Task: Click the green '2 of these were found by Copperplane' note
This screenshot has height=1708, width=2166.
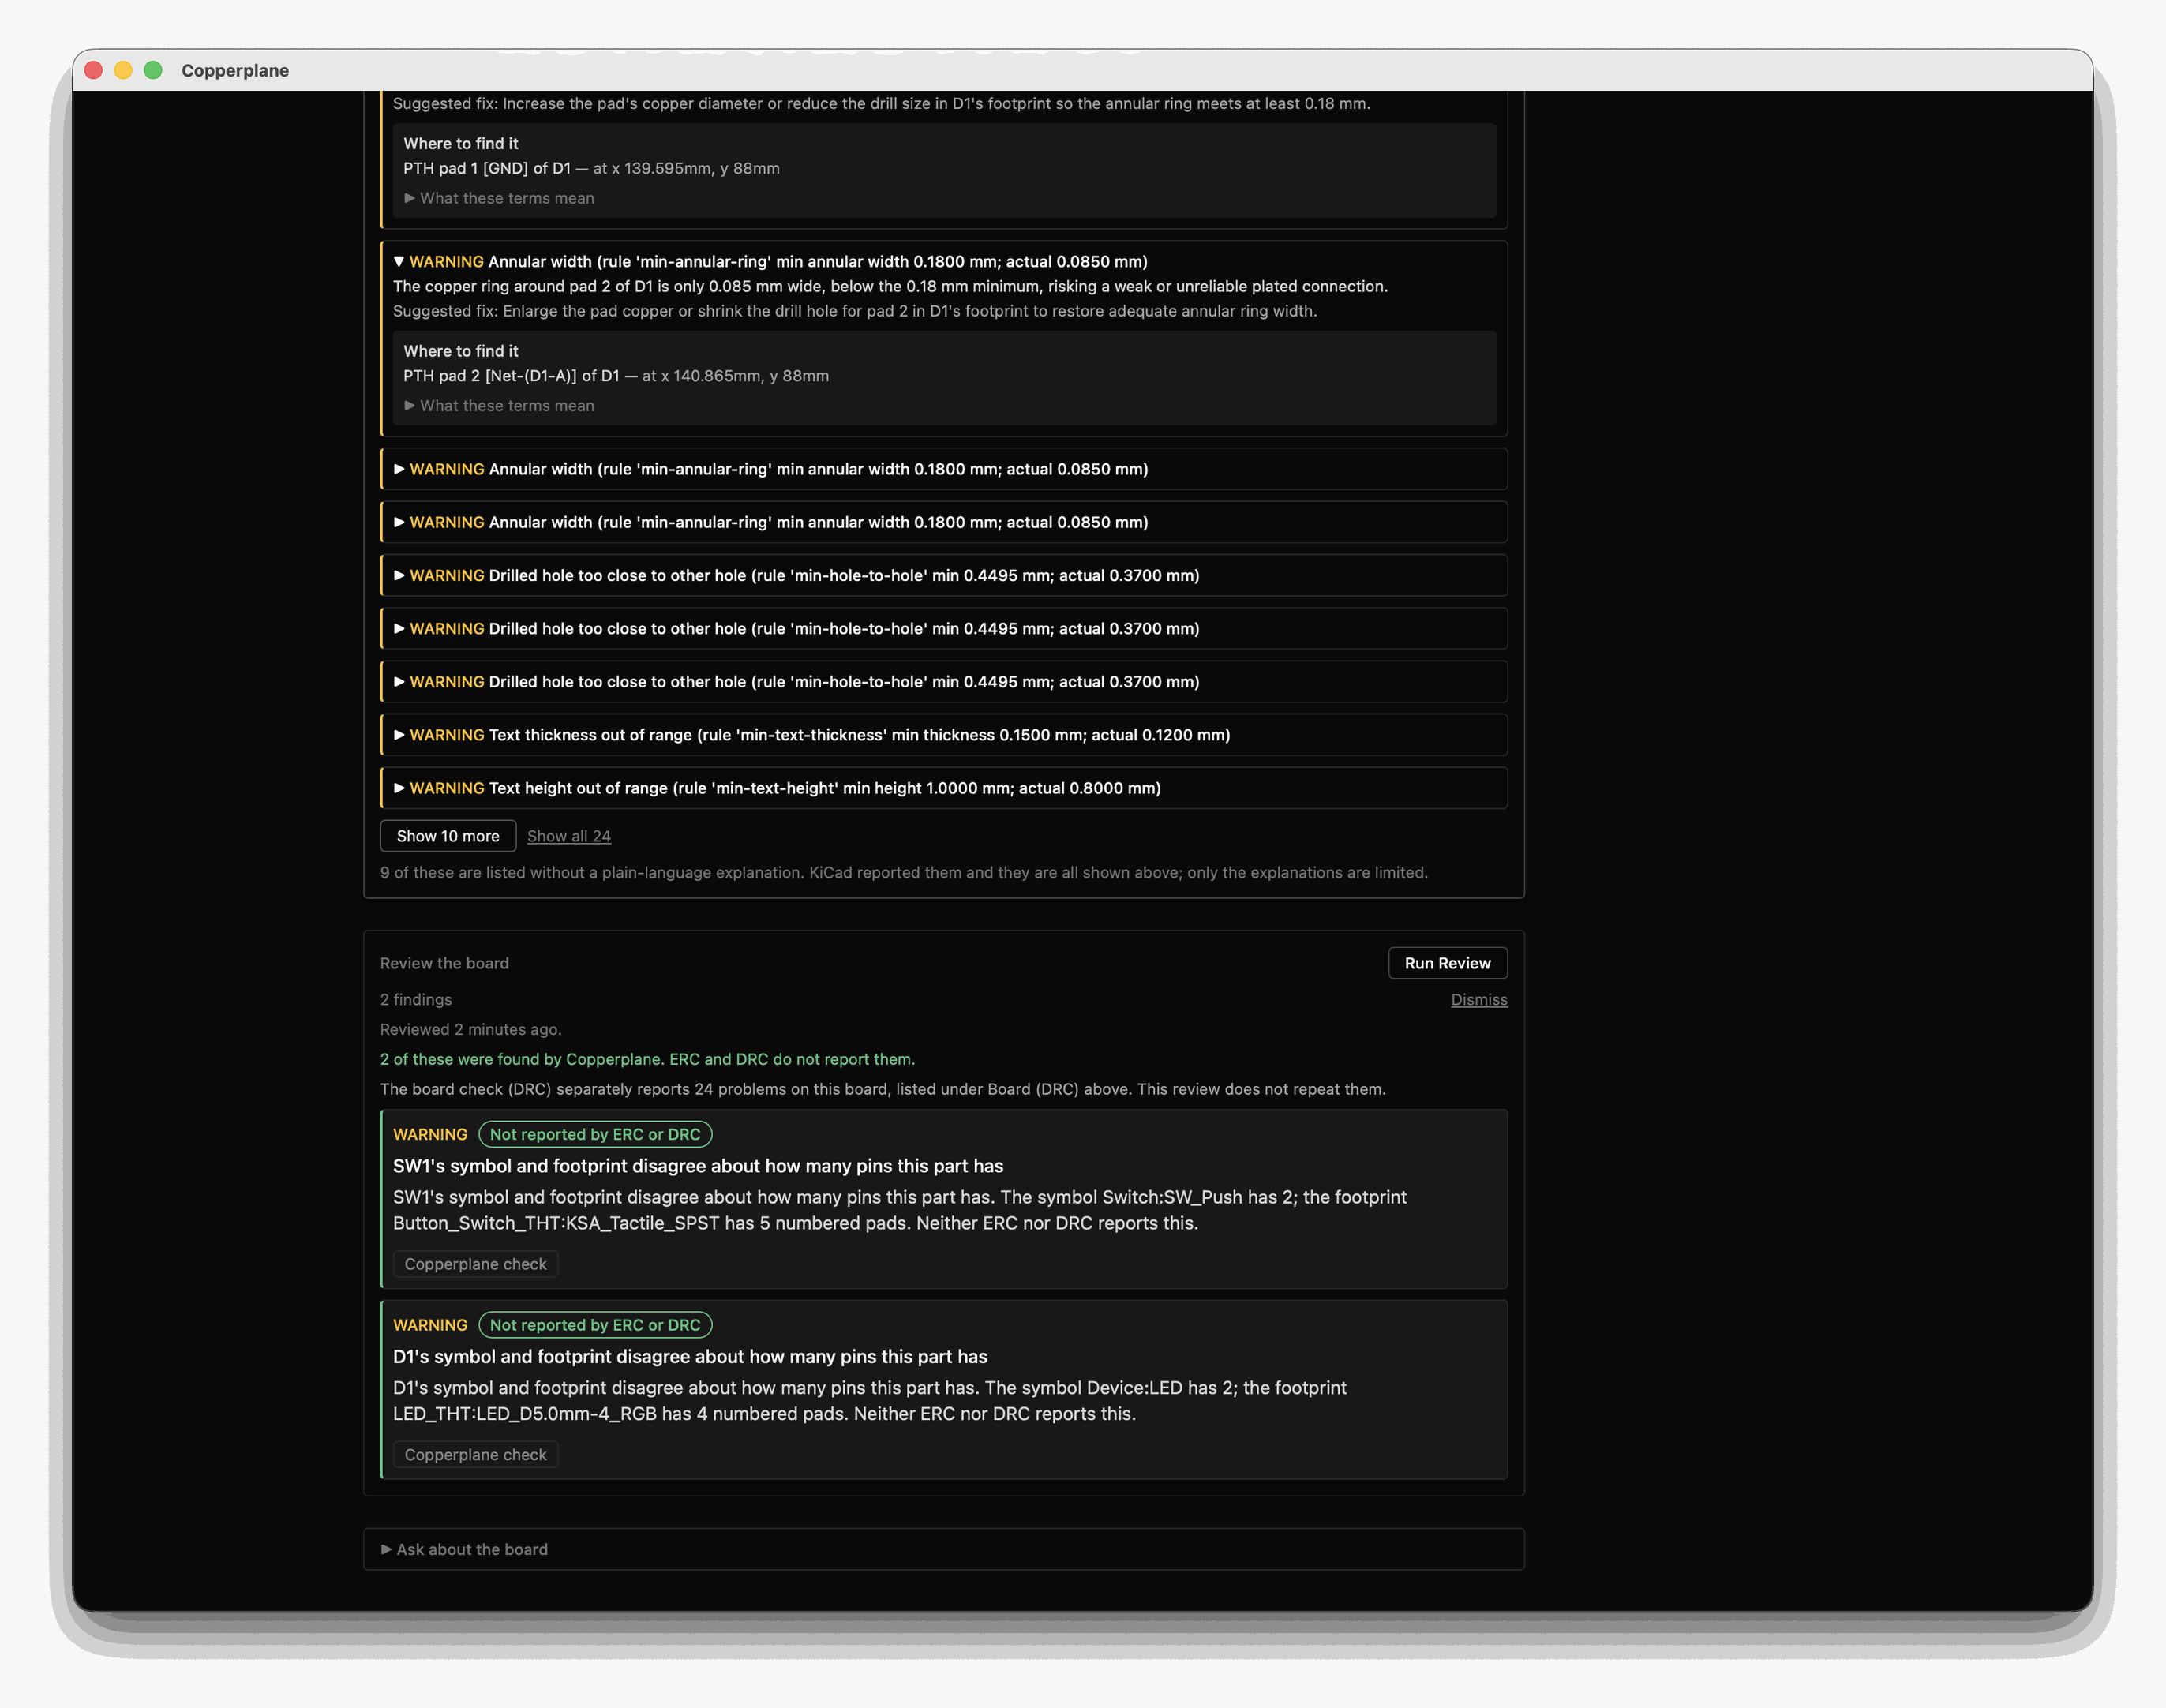Action: [x=647, y=1059]
